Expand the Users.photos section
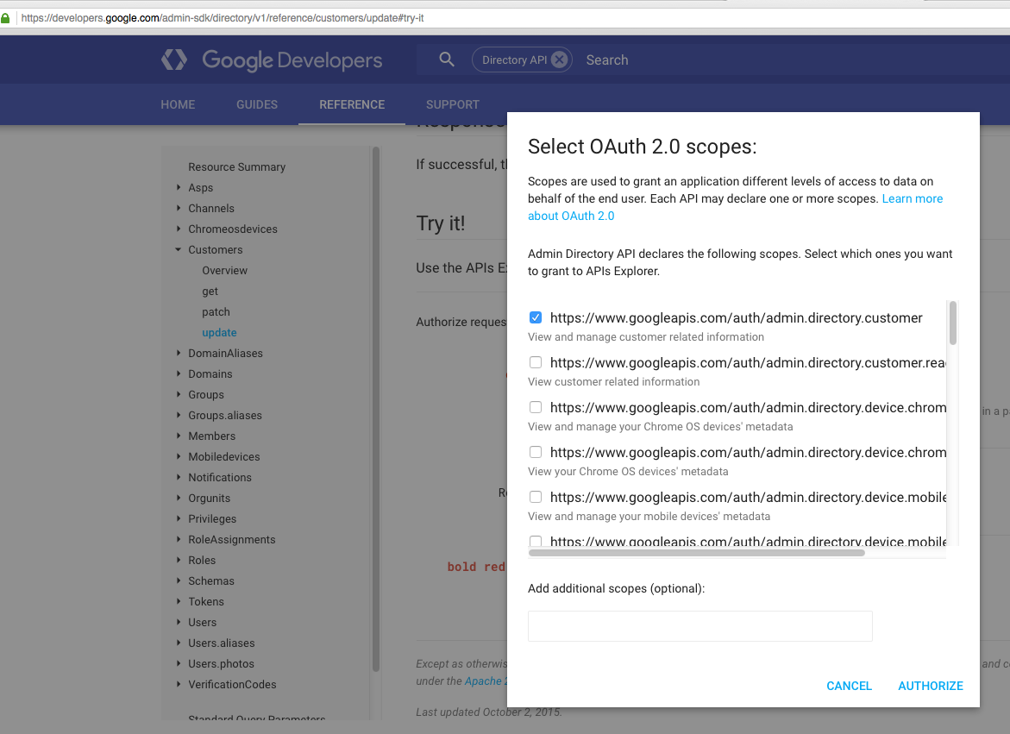 pyautogui.click(x=179, y=663)
